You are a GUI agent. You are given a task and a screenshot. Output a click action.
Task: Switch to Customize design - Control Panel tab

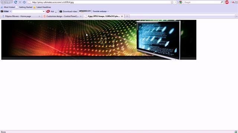point(62,16)
